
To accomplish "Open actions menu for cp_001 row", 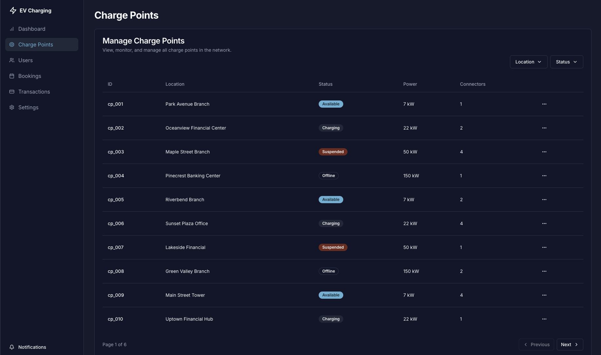I will click(x=544, y=104).
